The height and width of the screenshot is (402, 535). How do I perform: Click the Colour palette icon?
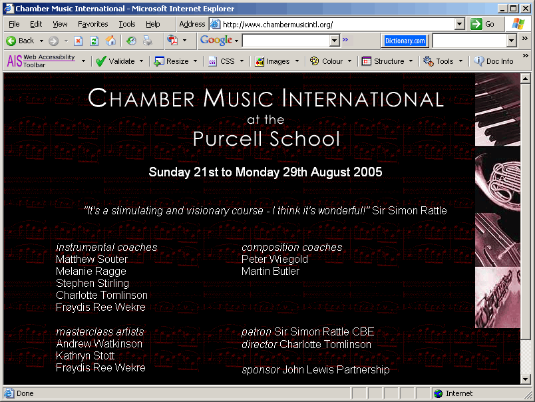[314, 61]
